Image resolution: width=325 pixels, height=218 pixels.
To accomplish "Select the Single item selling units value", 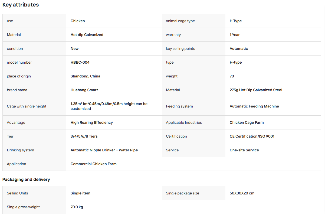I will click(x=80, y=193).
